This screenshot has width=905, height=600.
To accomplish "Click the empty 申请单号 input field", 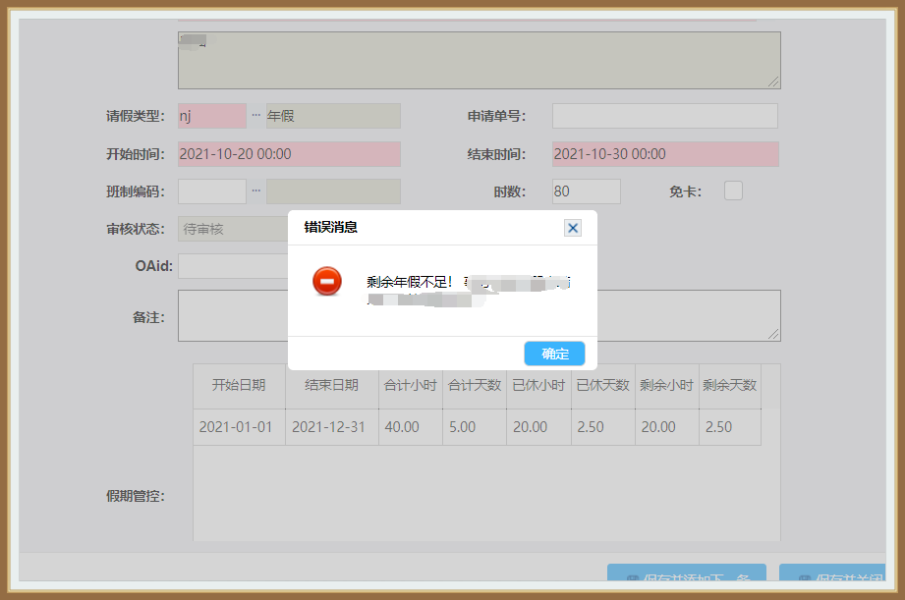I will tap(664, 115).
